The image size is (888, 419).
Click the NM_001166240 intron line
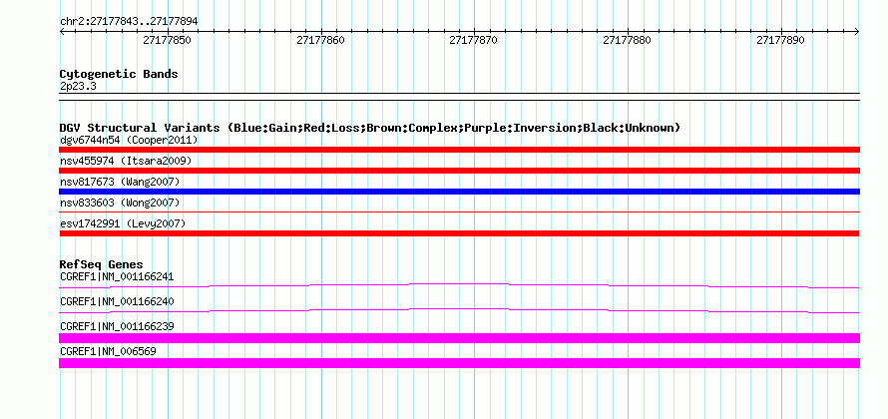coord(459,310)
